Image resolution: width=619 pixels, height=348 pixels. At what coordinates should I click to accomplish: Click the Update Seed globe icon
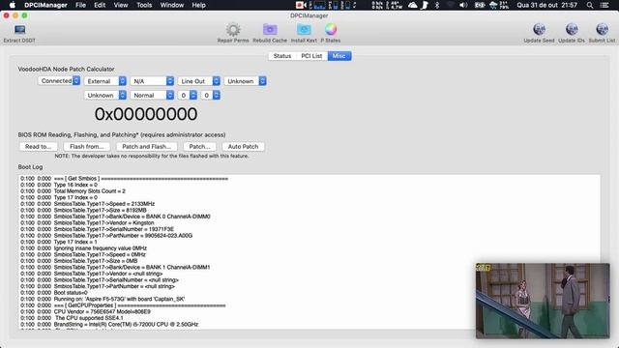[x=539, y=30]
